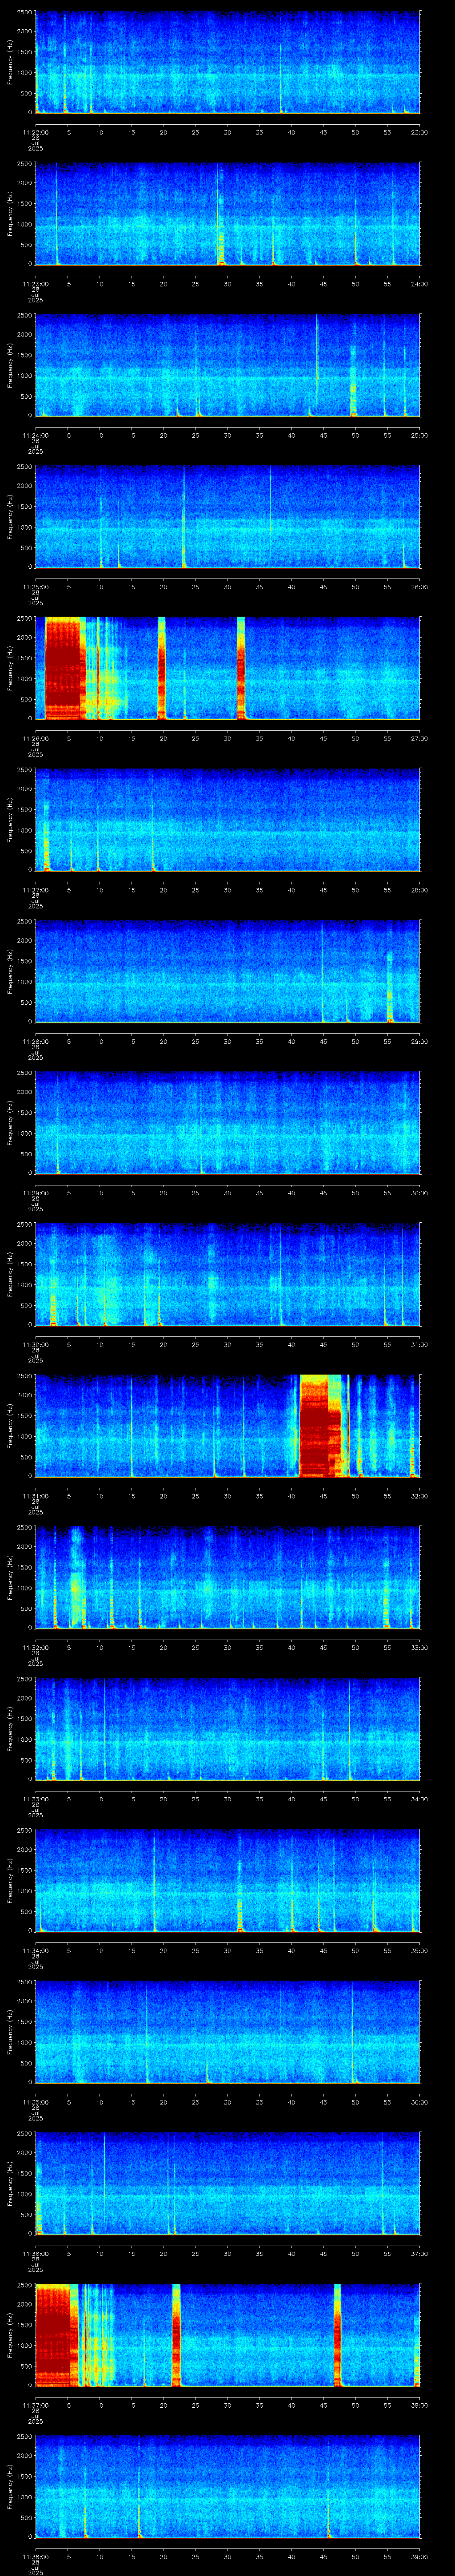This screenshot has width=455, height=2576.
Task: Click Frequency (Hz) axis label on 11:26:00 panel
Action: click(10, 668)
